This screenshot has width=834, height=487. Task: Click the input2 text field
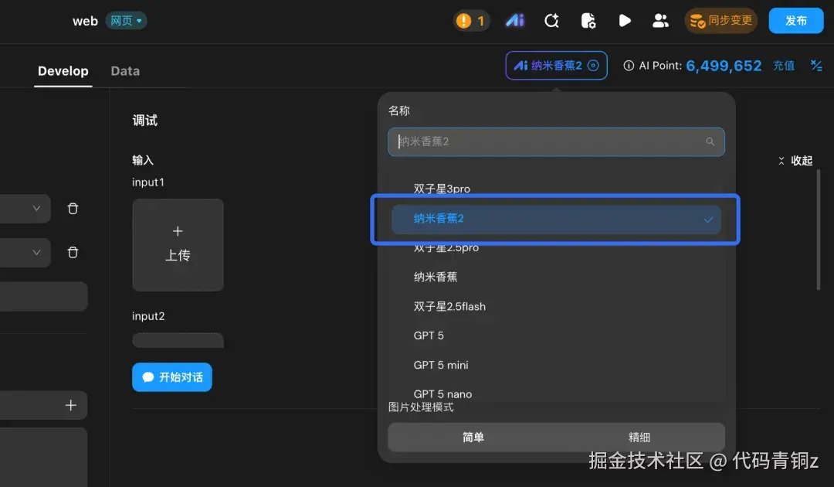coord(178,340)
